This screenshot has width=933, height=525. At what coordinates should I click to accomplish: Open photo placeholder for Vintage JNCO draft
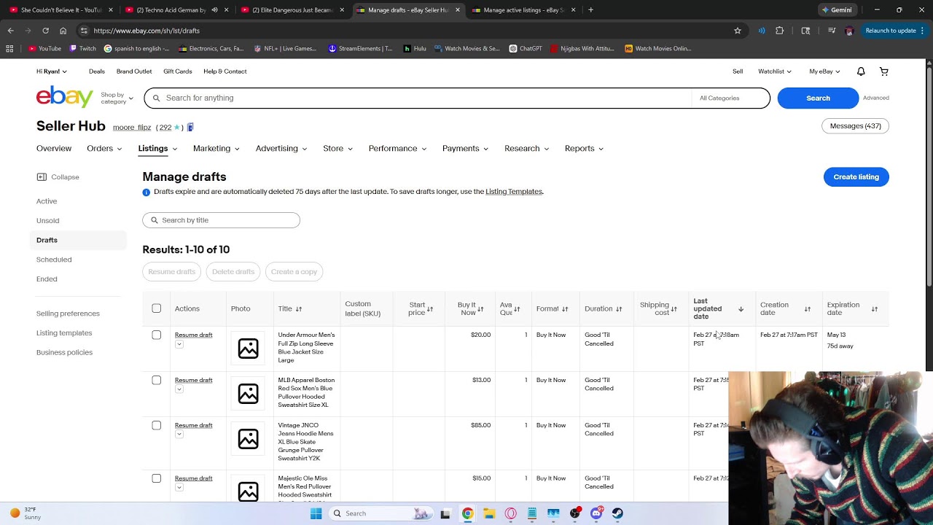(248, 439)
